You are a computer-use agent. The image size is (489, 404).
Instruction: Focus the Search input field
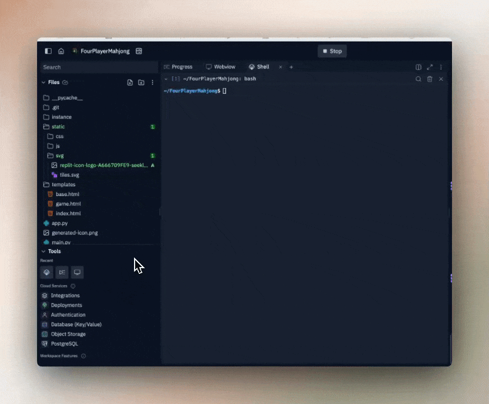point(99,67)
